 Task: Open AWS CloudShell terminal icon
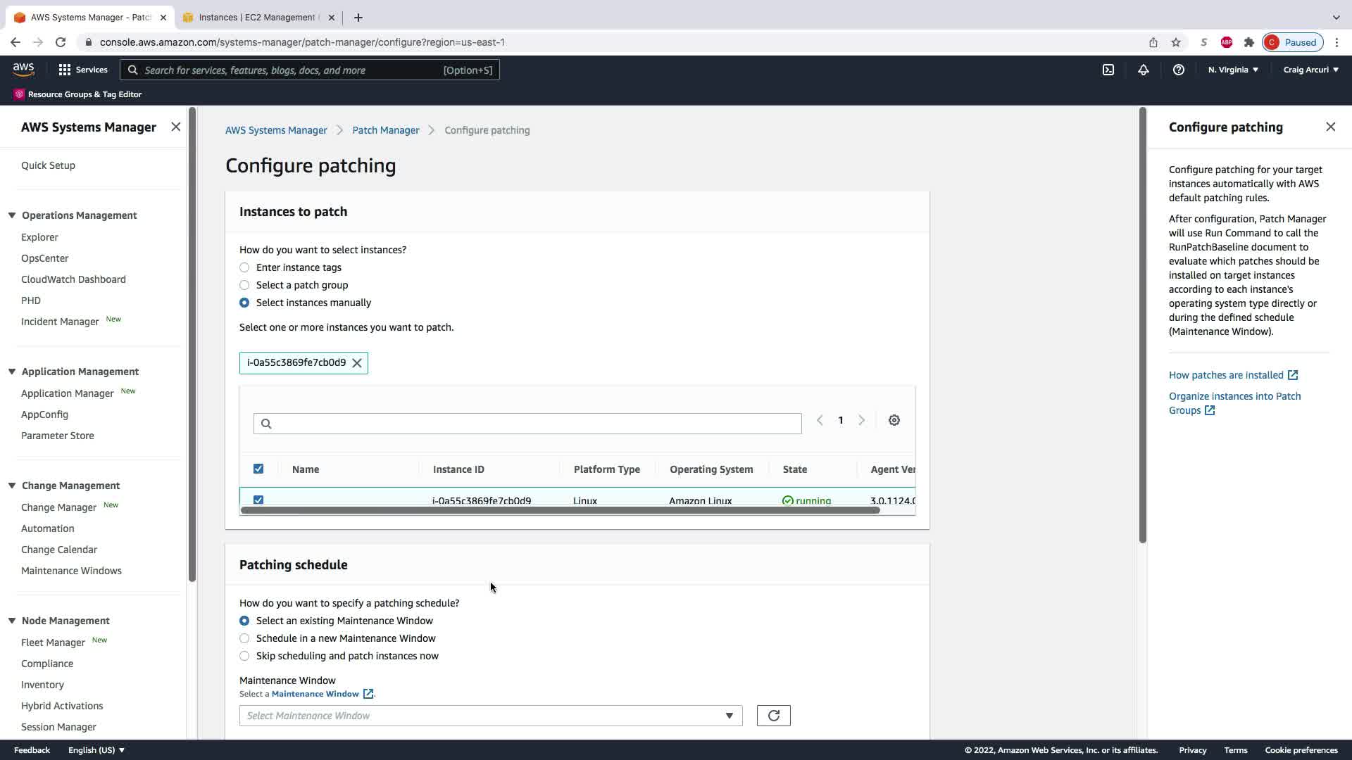pos(1108,70)
